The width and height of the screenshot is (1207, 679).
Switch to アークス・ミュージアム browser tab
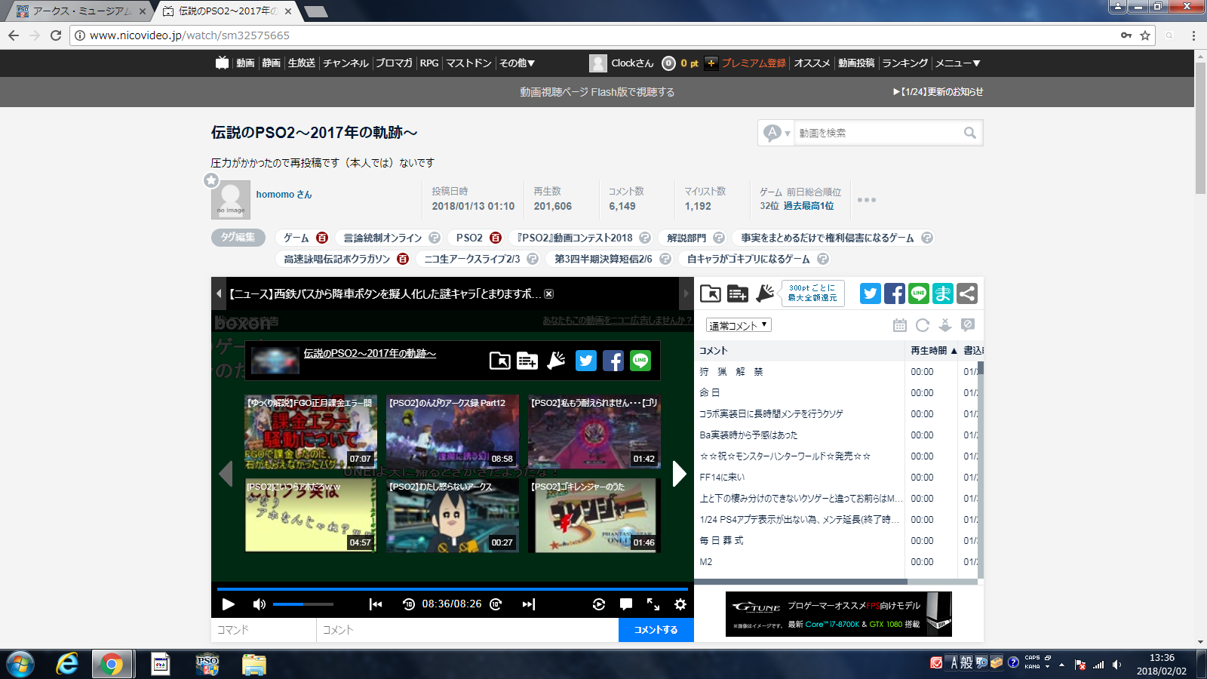[x=81, y=11]
